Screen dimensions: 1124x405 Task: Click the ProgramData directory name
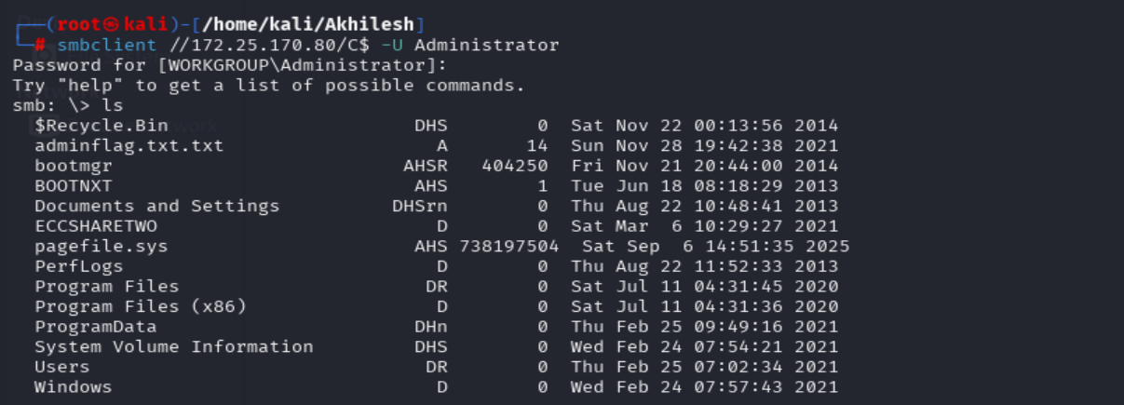(96, 327)
